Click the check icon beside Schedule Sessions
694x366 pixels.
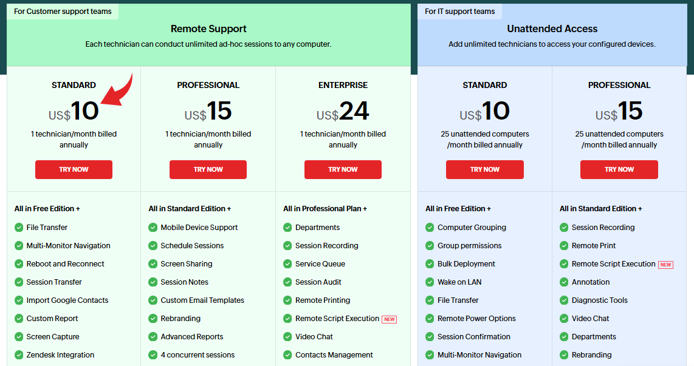[x=153, y=246]
